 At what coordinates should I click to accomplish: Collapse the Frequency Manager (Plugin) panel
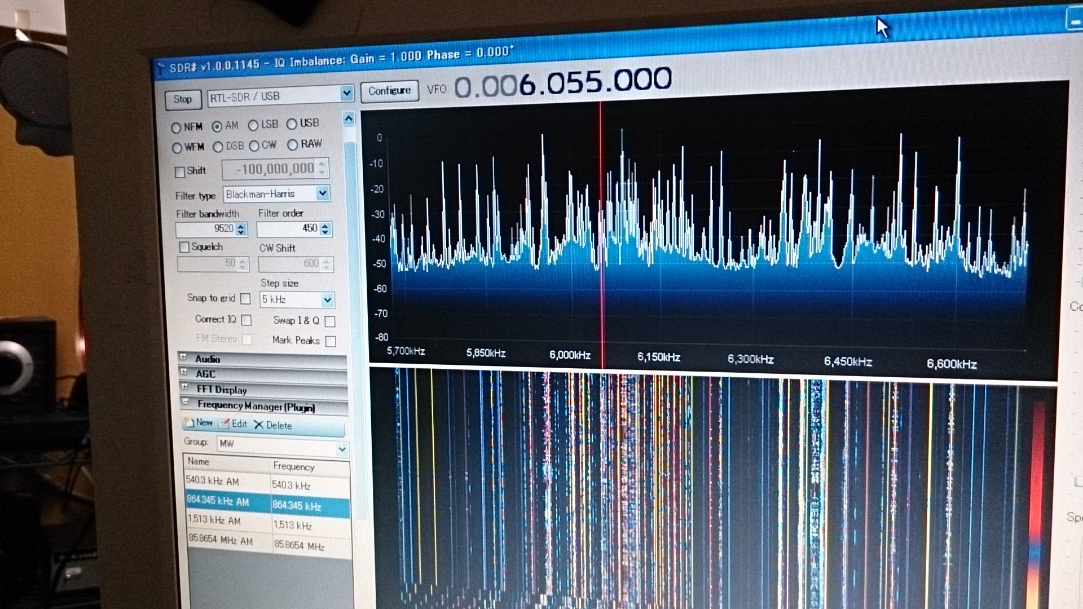185,402
